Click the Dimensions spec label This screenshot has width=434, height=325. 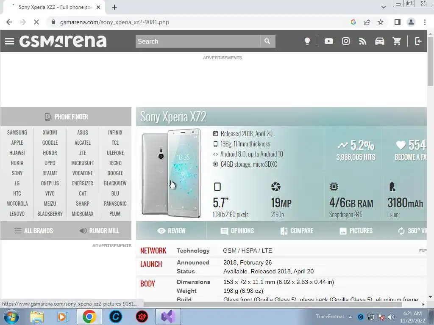pyautogui.click(x=193, y=282)
